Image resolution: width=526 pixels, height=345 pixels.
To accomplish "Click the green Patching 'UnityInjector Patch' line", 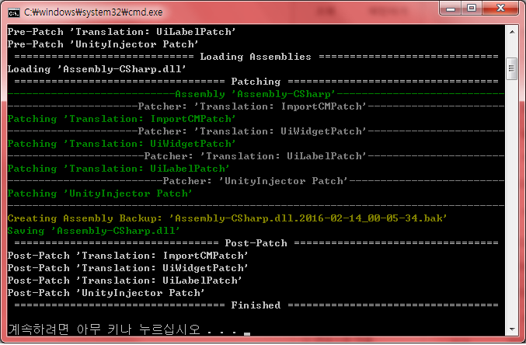I will (99, 193).
